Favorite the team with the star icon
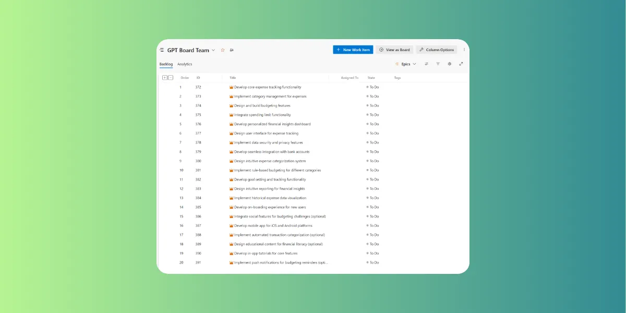The height and width of the screenshot is (313, 626). (223, 50)
